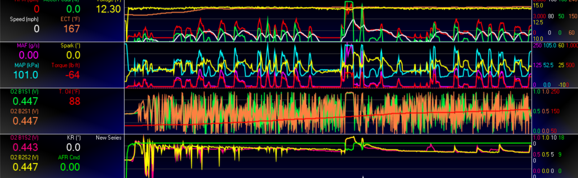Select the Spark (°) channel label

[x=70, y=45]
